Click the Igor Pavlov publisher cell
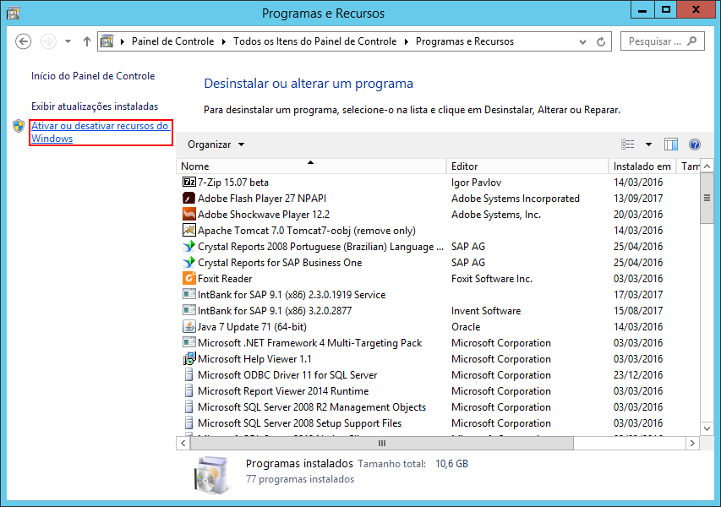The image size is (721, 507). click(476, 183)
